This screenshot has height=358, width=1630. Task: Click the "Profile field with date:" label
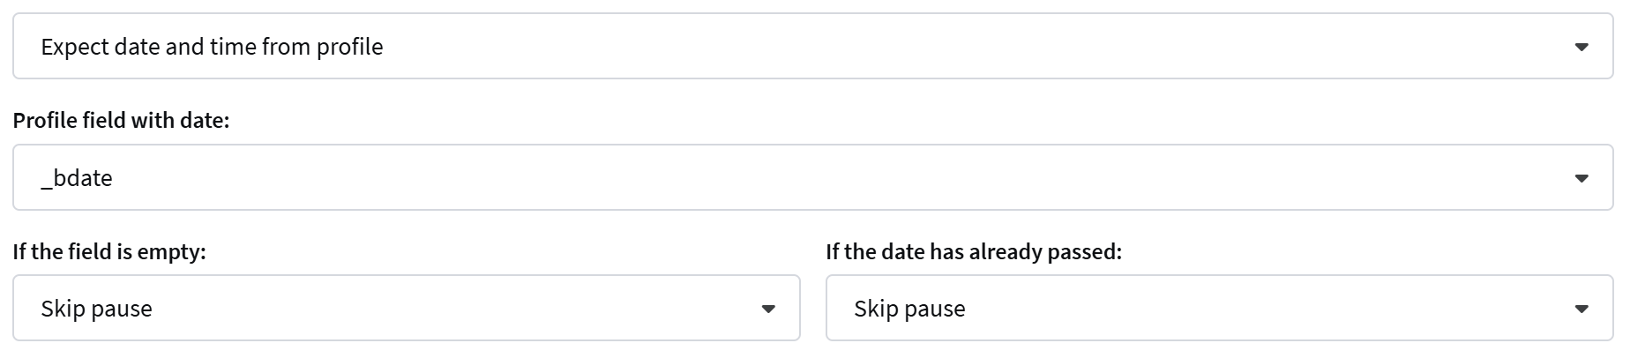coord(121,121)
